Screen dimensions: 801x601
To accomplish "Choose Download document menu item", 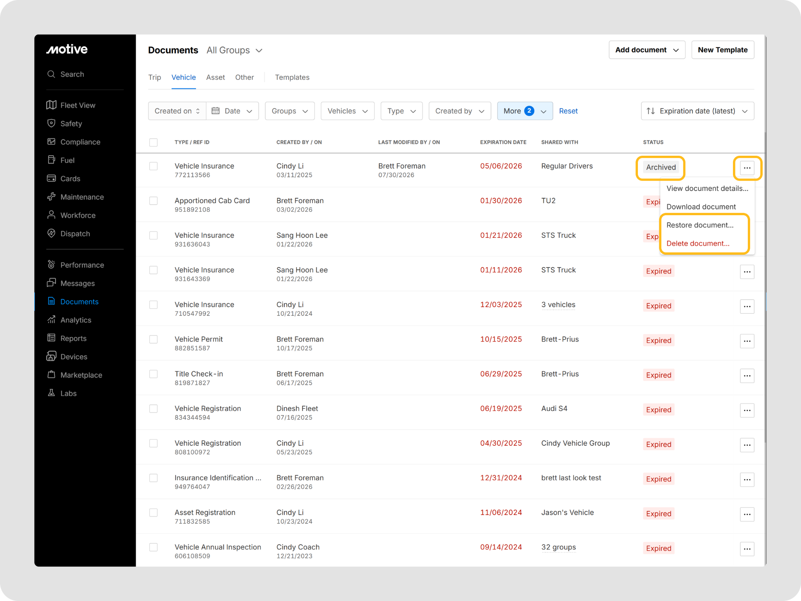I will 707,207.
